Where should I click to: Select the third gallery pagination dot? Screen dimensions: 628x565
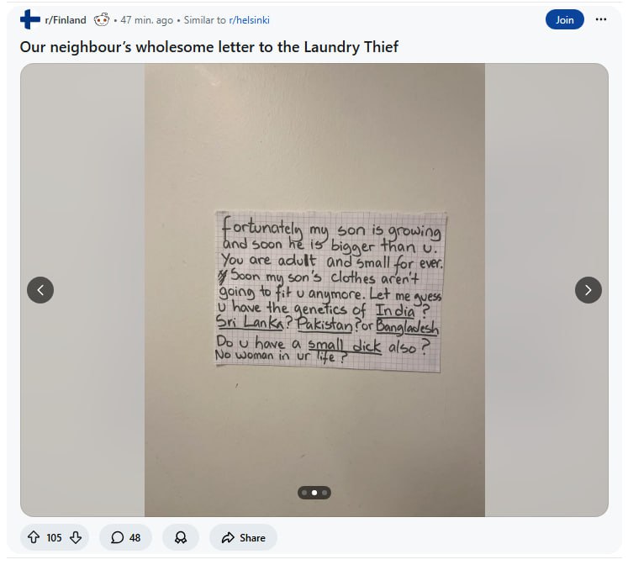[325, 493]
